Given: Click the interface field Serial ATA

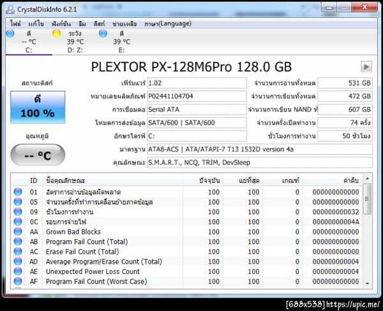Looking at the screenshot, I should pyautogui.click(x=197, y=109).
